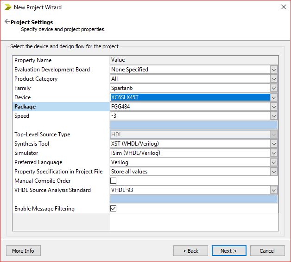Screen dimensions: 291x262
Task: Click the New Project Wizard logo icon
Action: 8,7
